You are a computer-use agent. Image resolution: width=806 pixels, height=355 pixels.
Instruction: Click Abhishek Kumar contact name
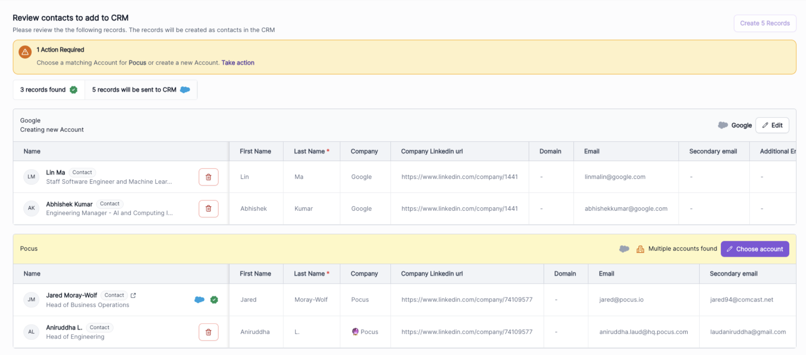pyautogui.click(x=69, y=204)
